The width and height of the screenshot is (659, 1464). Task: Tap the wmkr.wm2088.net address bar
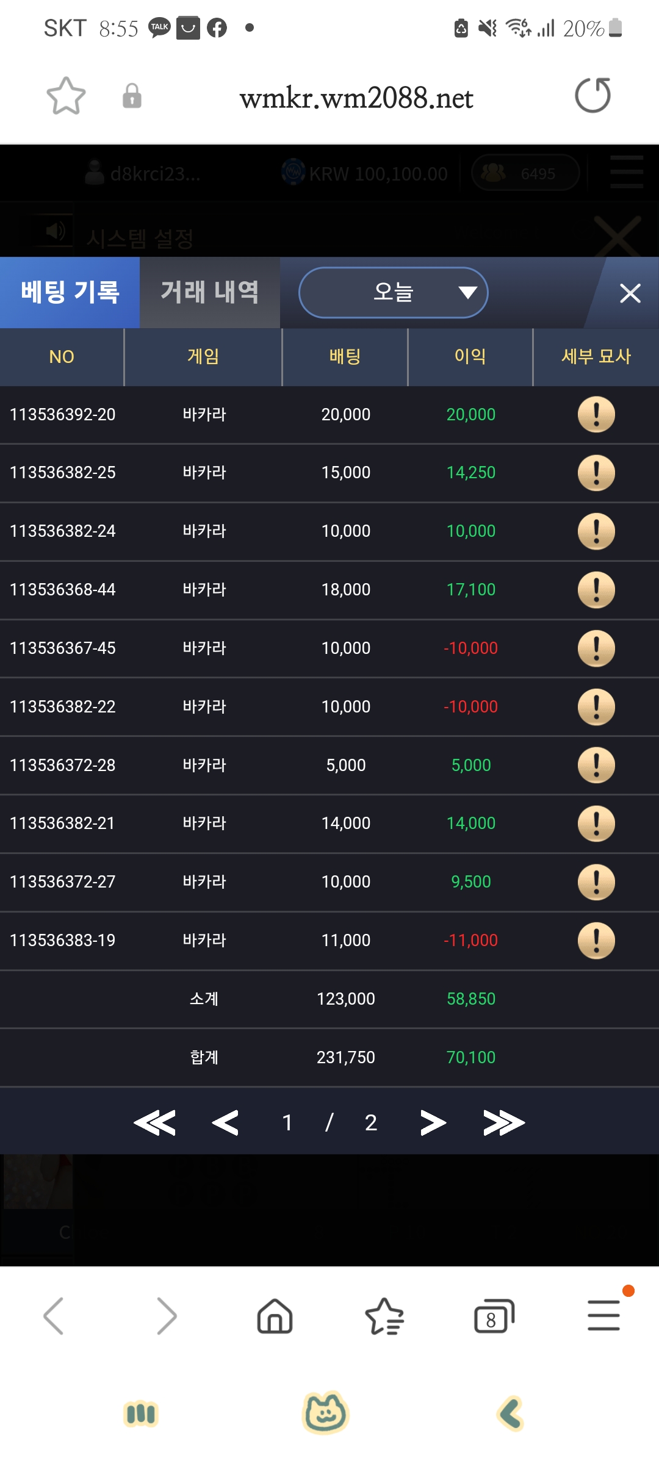tap(356, 98)
